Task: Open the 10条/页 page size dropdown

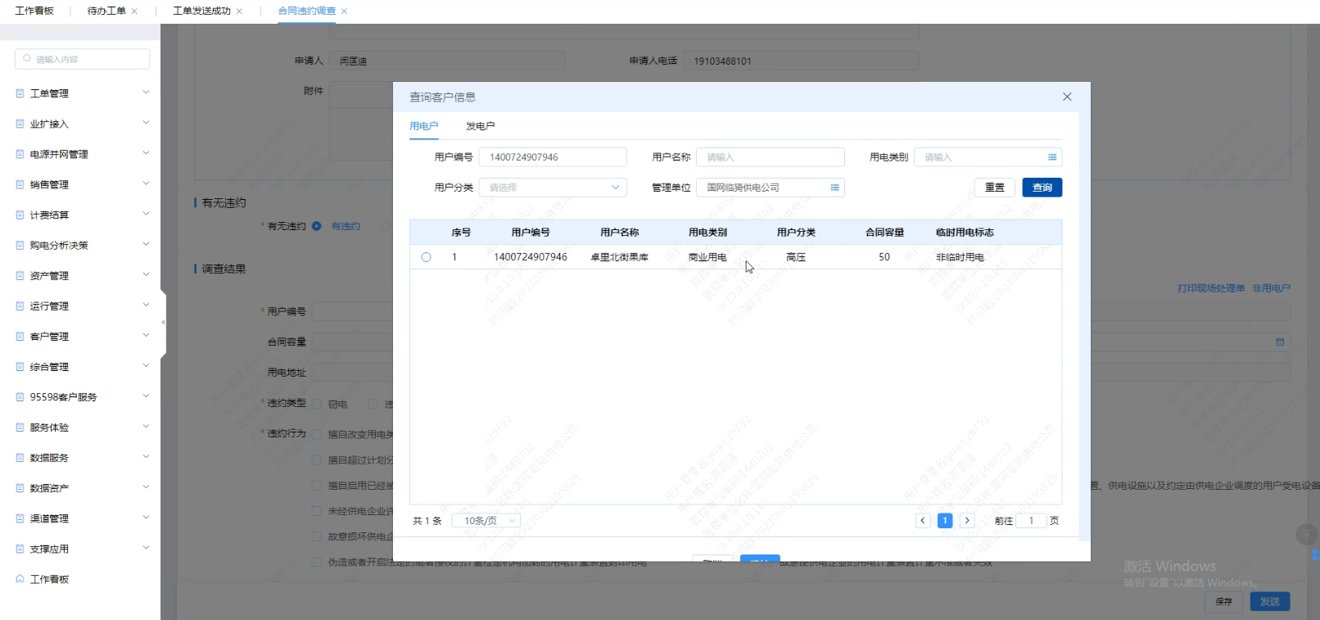Action: [x=486, y=521]
